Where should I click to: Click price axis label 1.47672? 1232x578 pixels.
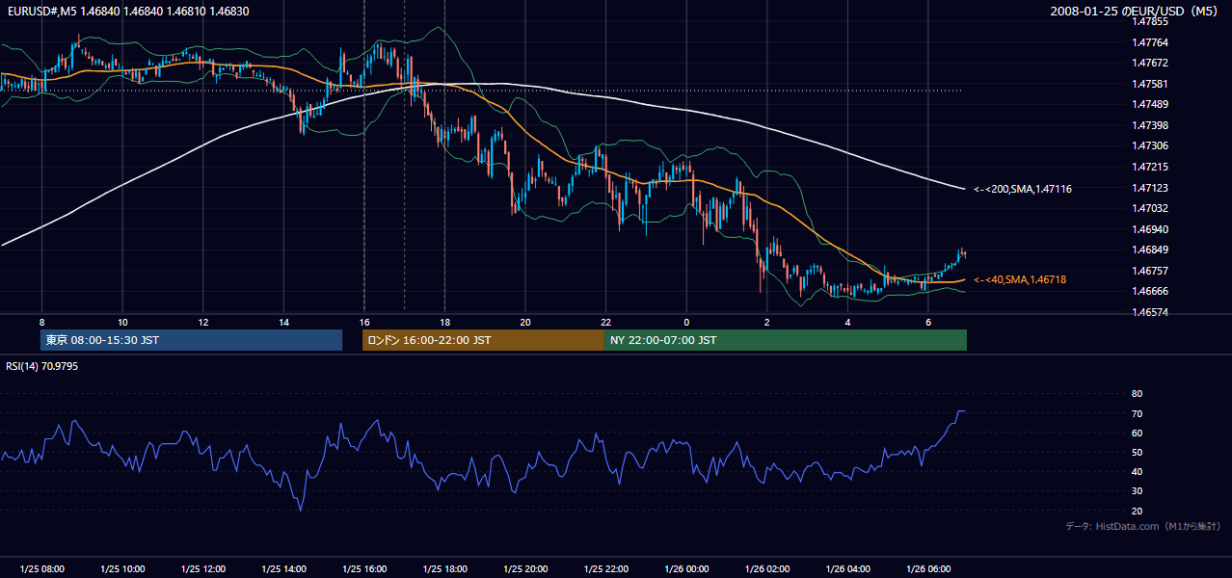tap(1151, 63)
